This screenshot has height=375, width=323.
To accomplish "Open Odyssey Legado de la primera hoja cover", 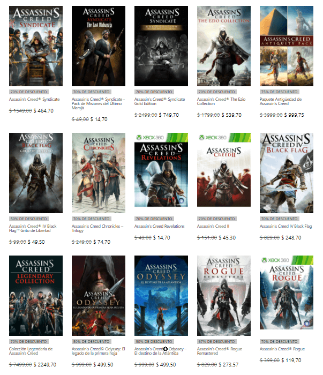I will (x=99, y=296).
